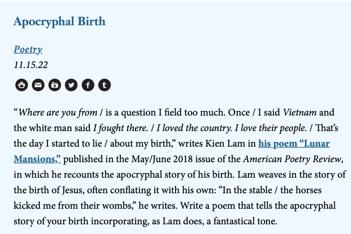Screen dimensions: 351x234
Task: Share on Facebook using the f icon
Action: point(88,85)
